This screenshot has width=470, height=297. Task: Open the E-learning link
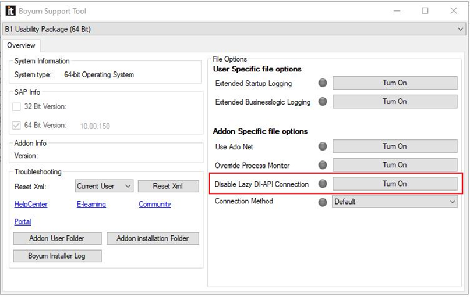[x=91, y=204]
